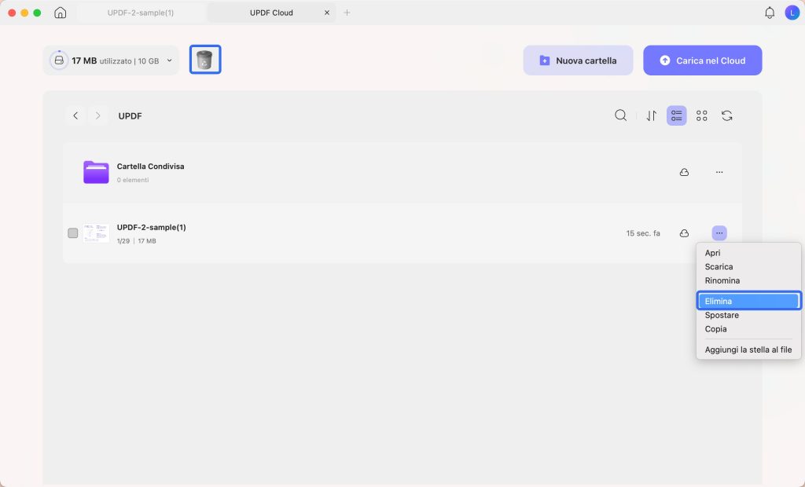The height and width of the screenshot is (487, 805).
Task: Search files with the magnifier icon
Action: click(621, 115)
